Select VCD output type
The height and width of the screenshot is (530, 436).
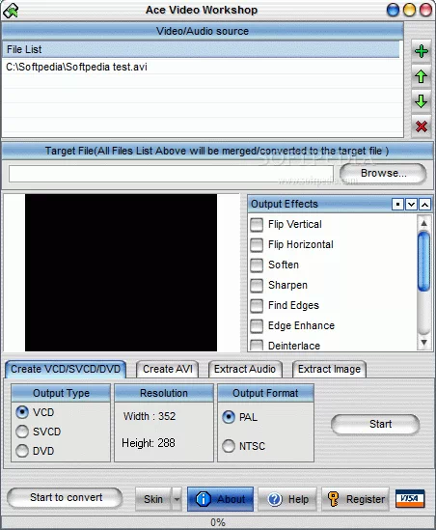pyautogui.click(x=22, y=412)
